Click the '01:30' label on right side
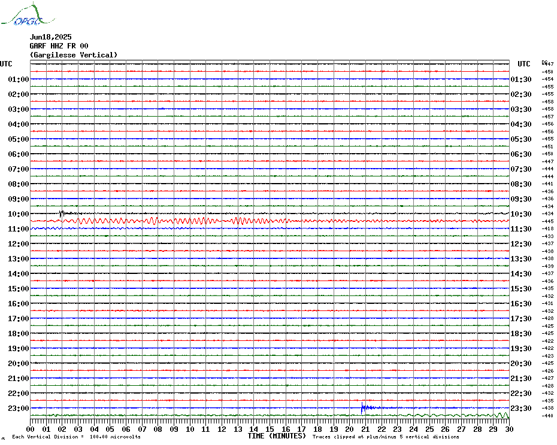 pos(521,79)
